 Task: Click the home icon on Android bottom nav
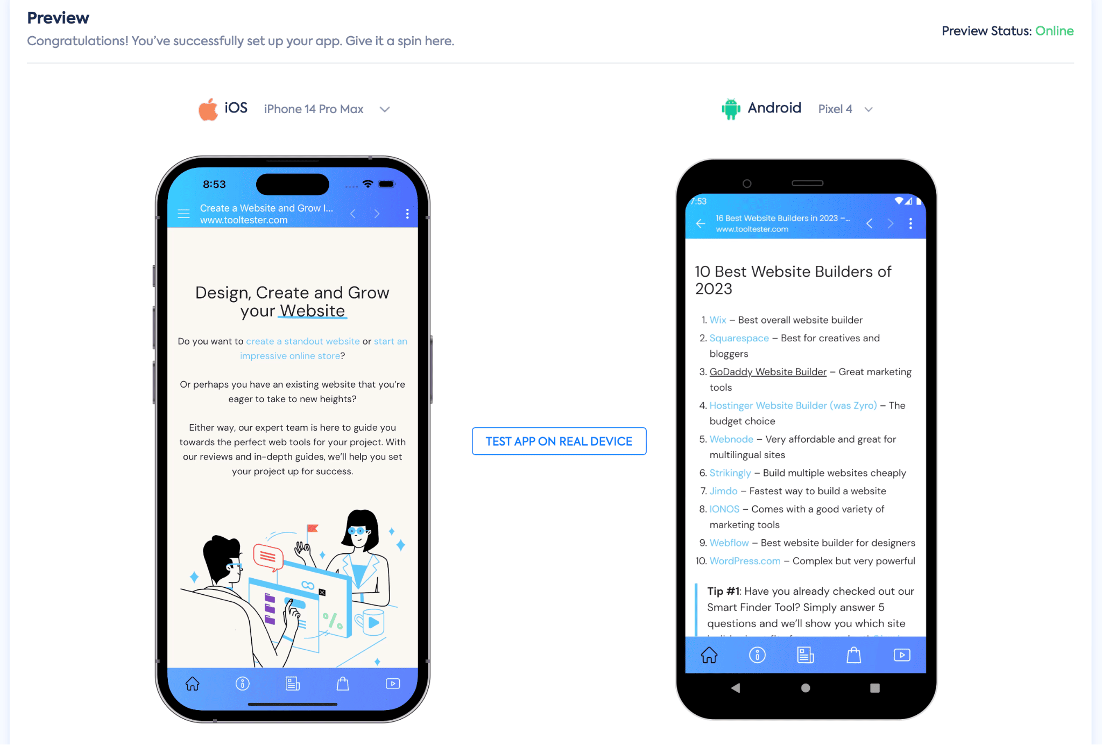pos(710,655)
